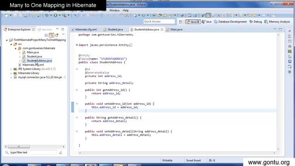
Task: Expand the mysql-connector-java jar node
Action: click(x=11, y=77)
